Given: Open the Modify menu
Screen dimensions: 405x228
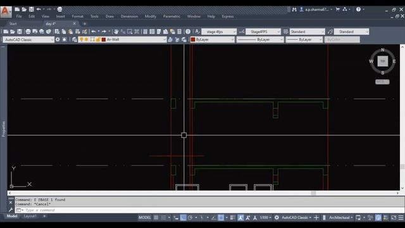Looking at the screenshot, I should [151, 16].
